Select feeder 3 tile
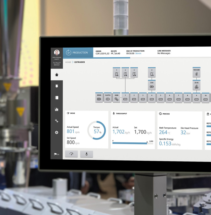 pos(134,73)
